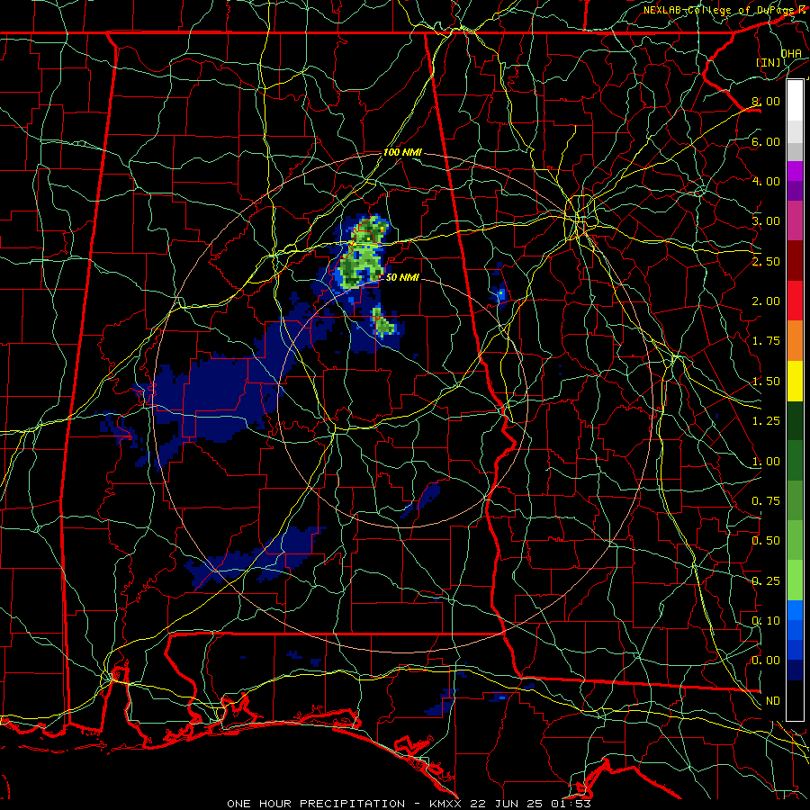Click the 1.00 legend value

766,462
